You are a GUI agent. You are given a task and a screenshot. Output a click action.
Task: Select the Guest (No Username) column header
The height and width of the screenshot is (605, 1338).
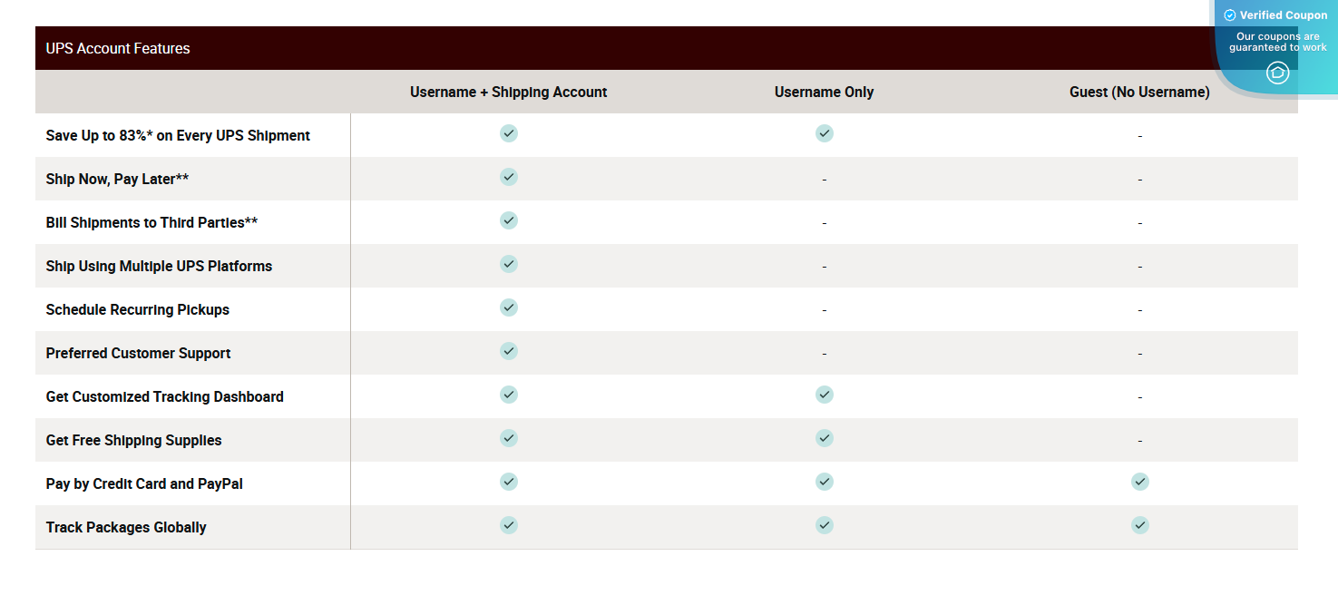1139,93
